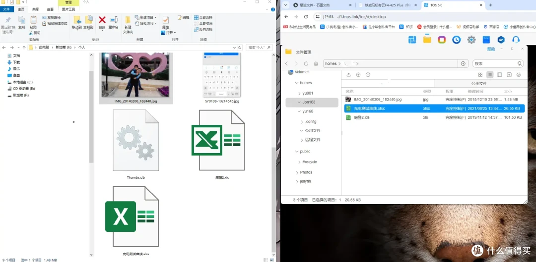This screenshot has height=262, width=536.
Task: Open Easy access (轻松访问) dropdown
Action: click(x=145, y=24)
